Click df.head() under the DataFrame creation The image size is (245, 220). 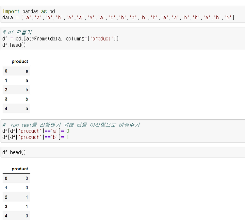(x=14, y=45)
